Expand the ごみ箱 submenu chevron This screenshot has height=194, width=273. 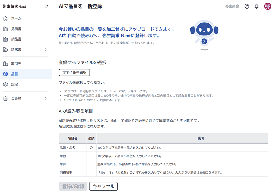tap(46, 98)
